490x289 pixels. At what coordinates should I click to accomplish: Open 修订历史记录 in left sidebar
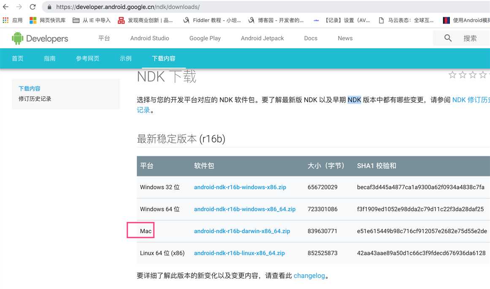click(35, 99)
